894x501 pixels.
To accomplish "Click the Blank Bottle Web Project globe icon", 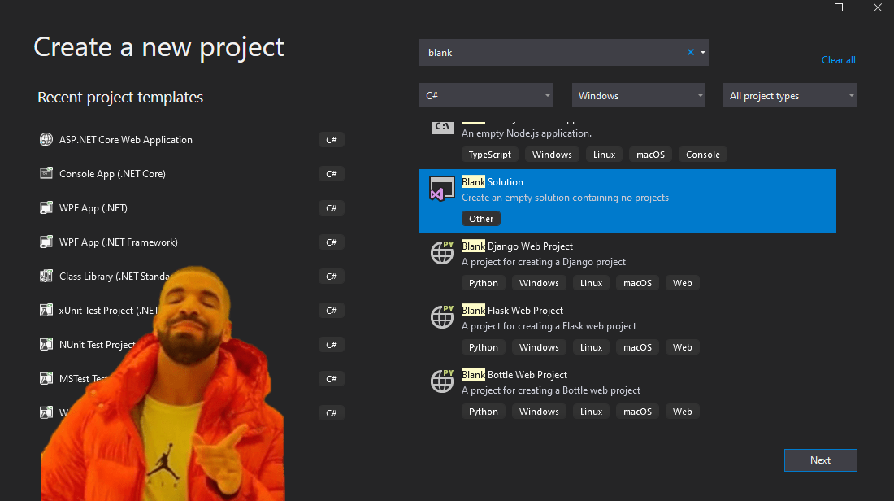I will click(442, 381).
